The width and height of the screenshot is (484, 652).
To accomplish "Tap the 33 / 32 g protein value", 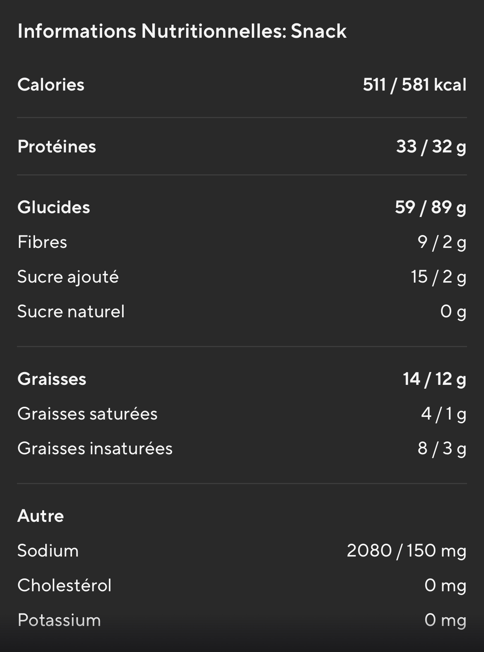I will tap(431, 146).
